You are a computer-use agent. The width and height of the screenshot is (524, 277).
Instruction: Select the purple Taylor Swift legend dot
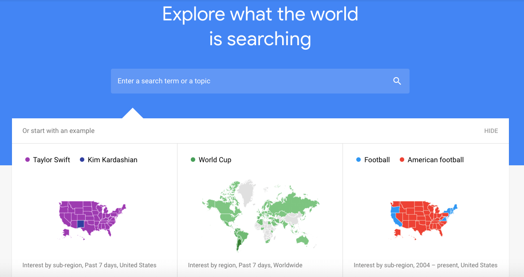[x=28, y=160]
